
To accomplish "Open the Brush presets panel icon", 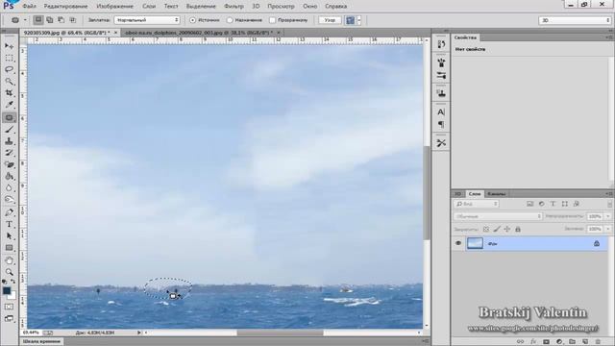I will click(x=441, y=62).
